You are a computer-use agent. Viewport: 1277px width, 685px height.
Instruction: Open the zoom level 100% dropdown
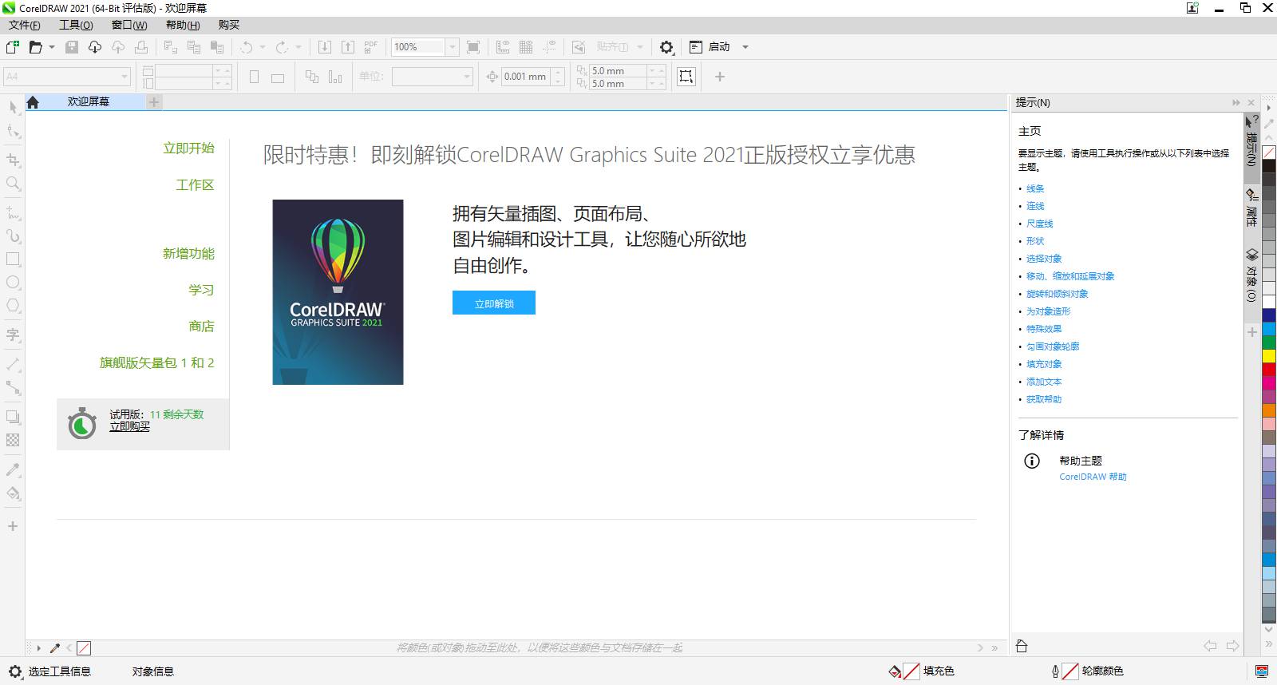coord(452,47)
